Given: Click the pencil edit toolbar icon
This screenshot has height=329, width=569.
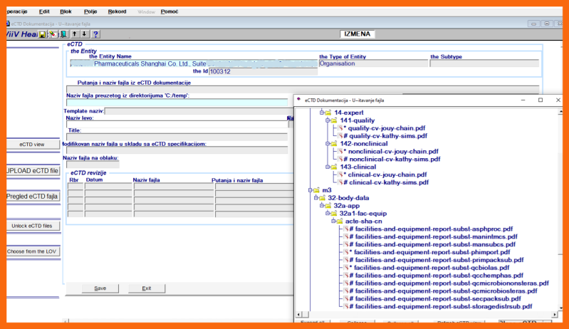Looking at the screenshot, I should tap(53, 34).
